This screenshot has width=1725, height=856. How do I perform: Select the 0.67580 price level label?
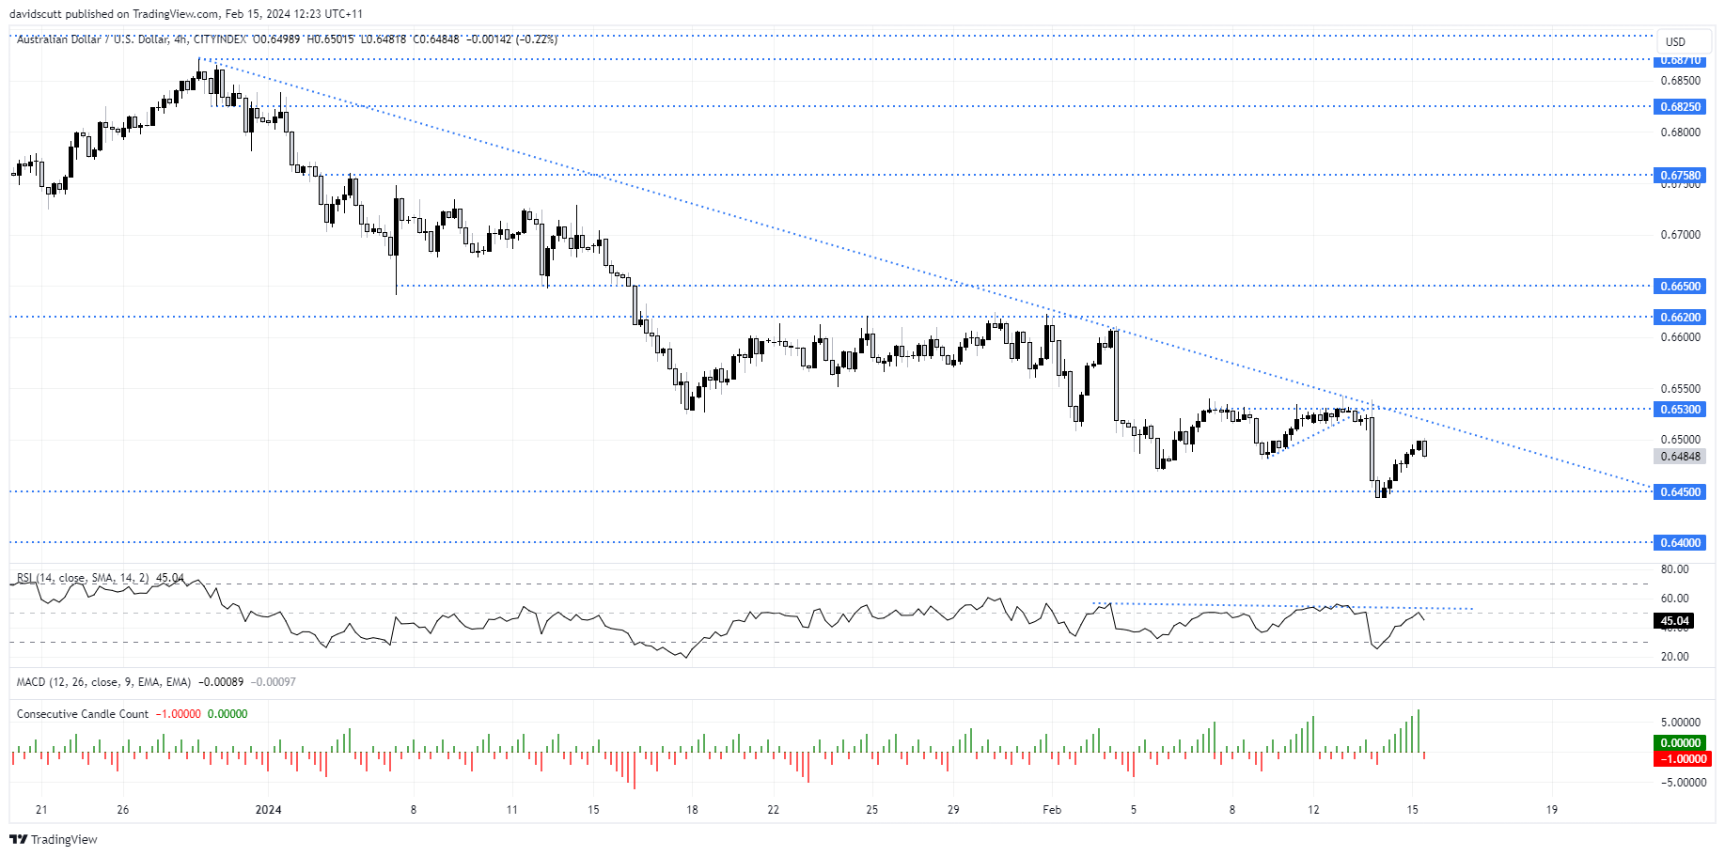pyautogui.click(x=1680, y=175)
